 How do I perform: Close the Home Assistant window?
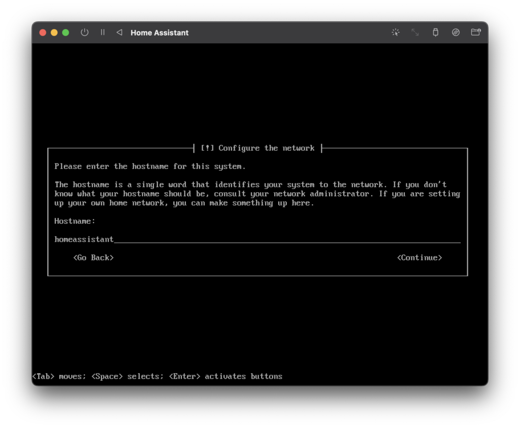(43, 33)
